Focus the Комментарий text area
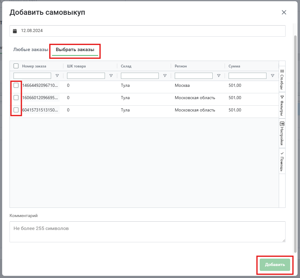This screenshot has width=300, height=278. pyautogui.click(x=147, y=232)
